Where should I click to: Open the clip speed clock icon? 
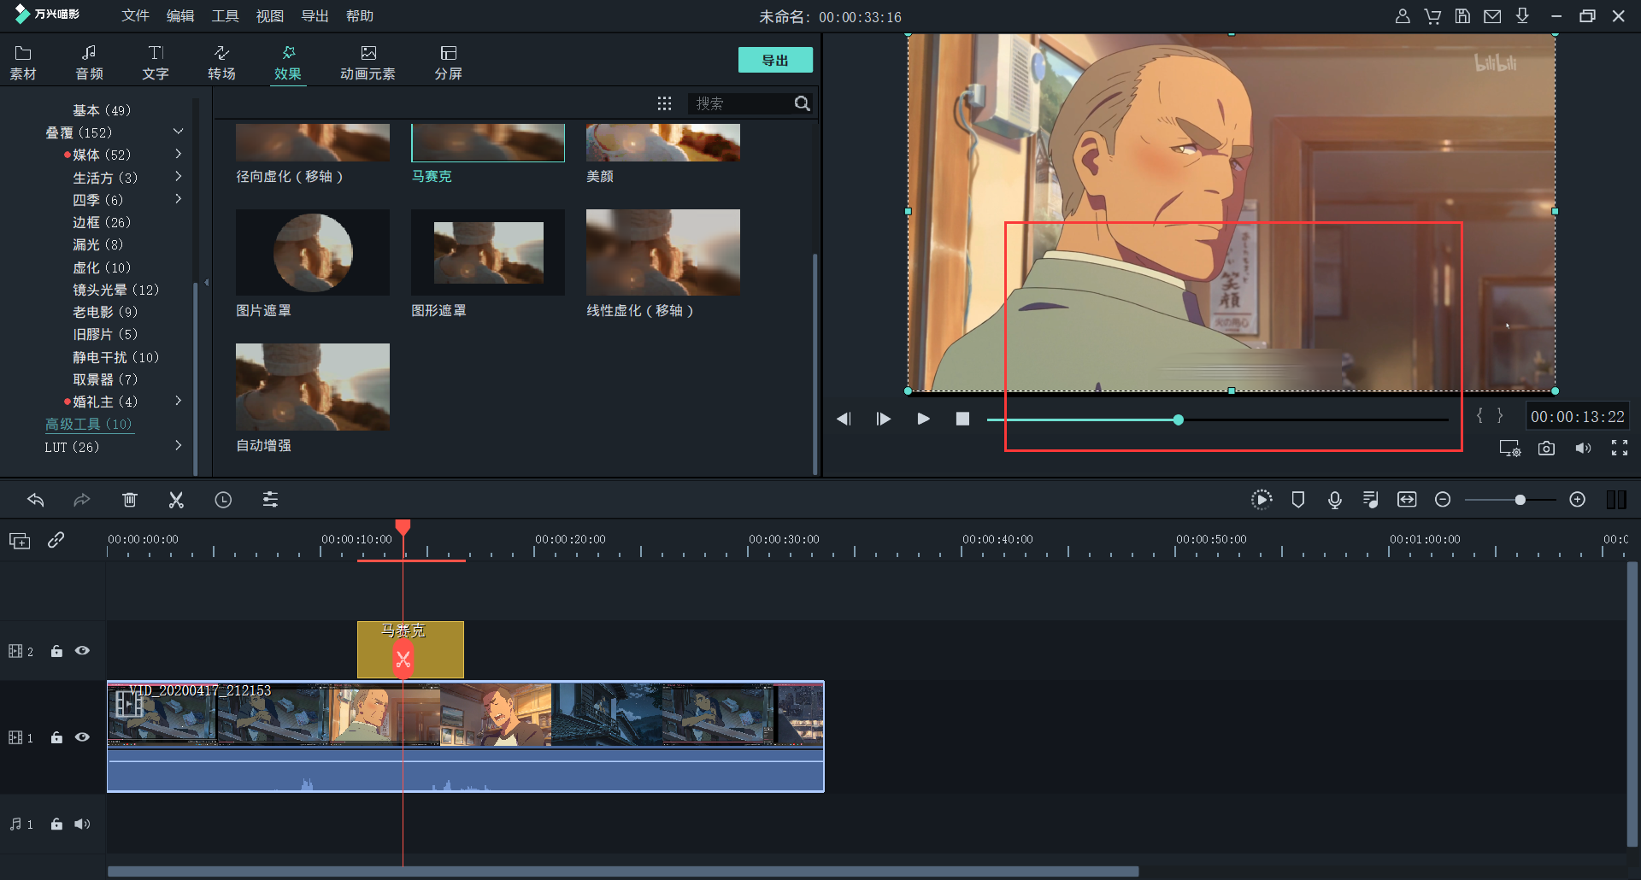pos(223,500)
